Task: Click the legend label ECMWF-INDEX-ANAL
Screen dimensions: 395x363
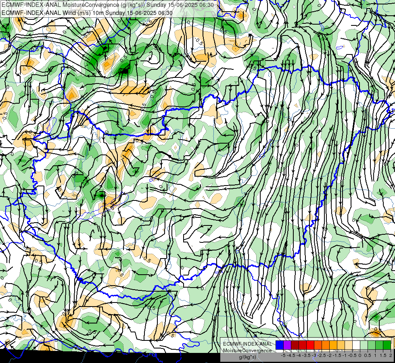Action: click(247, 344)
